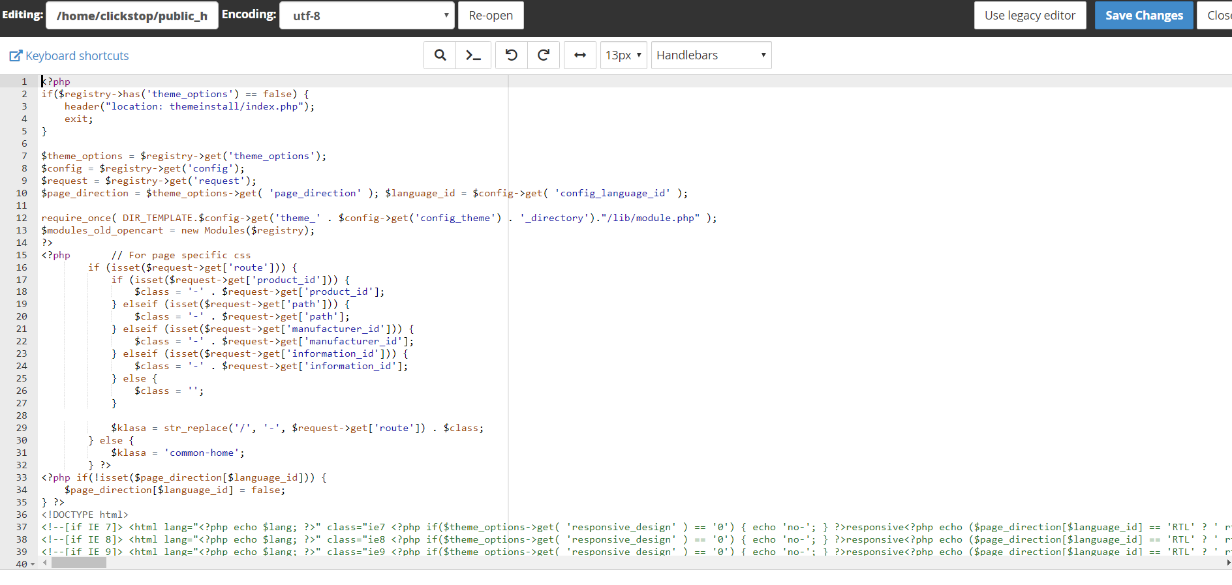Click '$klasa = 'common-home';' line
Image resolution: width=1232 pixels, height=585 pixels.
(x=177, y=453)
